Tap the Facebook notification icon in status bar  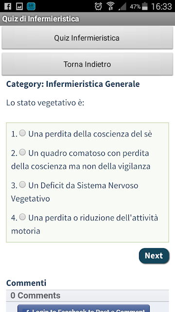[x=8, y=6]
